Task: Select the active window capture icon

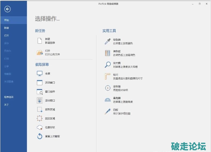Action: pyautogui.click(x=40, y=83)
